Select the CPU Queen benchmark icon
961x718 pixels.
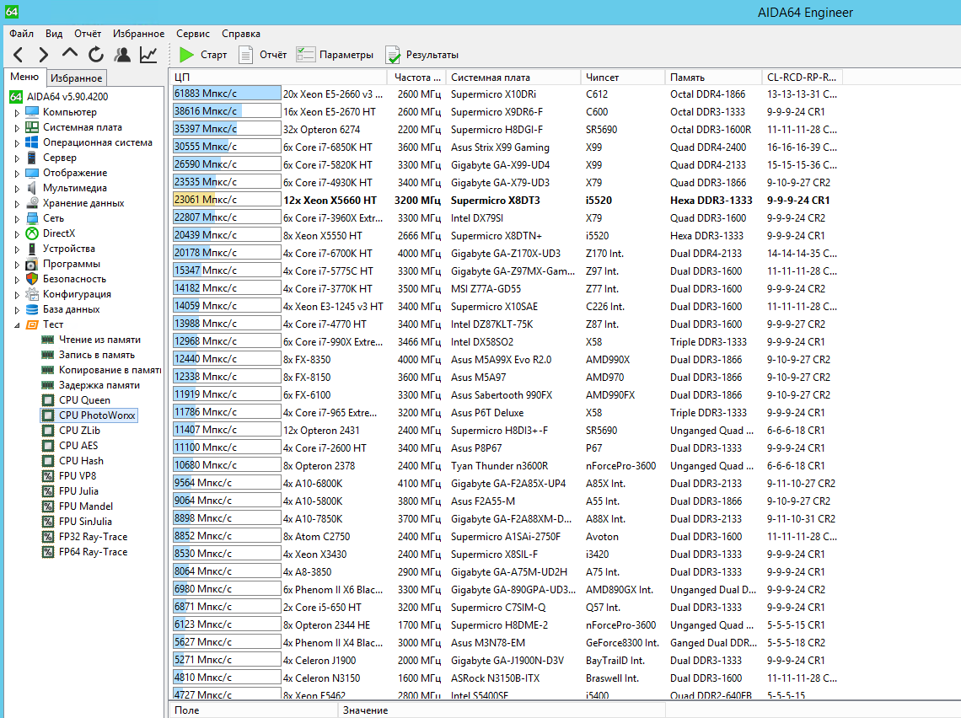pos(48,400)
